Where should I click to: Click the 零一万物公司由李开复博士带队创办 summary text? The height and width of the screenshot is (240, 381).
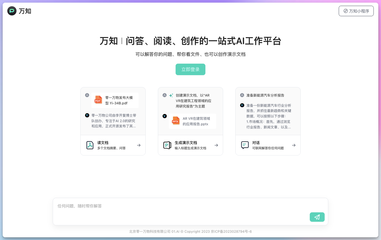(114, 121)
